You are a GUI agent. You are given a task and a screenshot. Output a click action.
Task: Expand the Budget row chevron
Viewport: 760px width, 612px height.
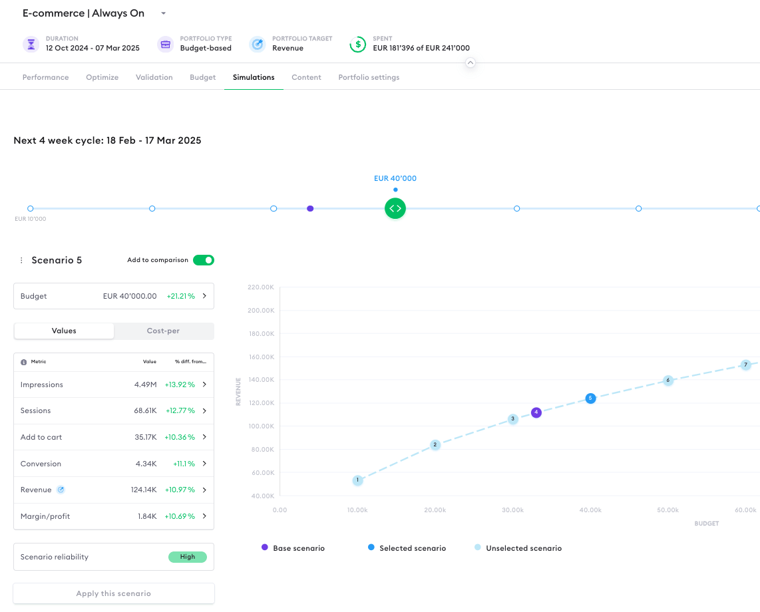pos(204,296)
